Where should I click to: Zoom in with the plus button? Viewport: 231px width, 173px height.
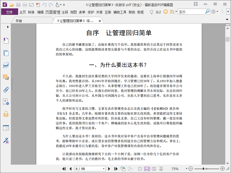pyautogui.click(x=222, y=169)
